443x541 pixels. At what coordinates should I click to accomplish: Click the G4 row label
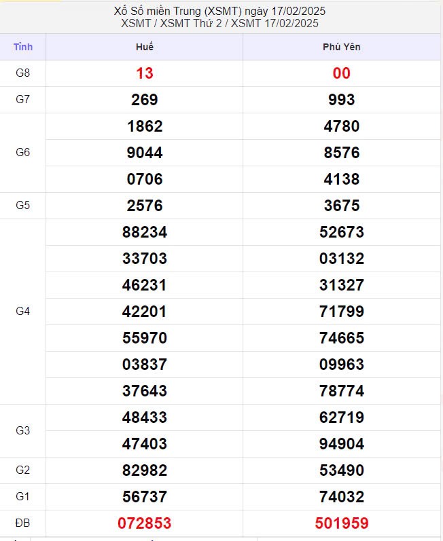pyautogui.click(x=22, y=312)
